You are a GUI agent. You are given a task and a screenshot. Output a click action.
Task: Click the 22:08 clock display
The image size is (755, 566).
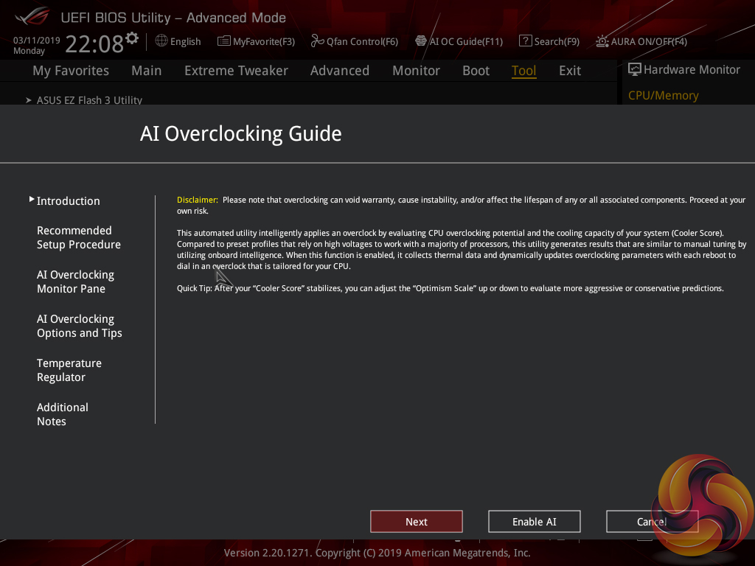[x=94, y=43]
